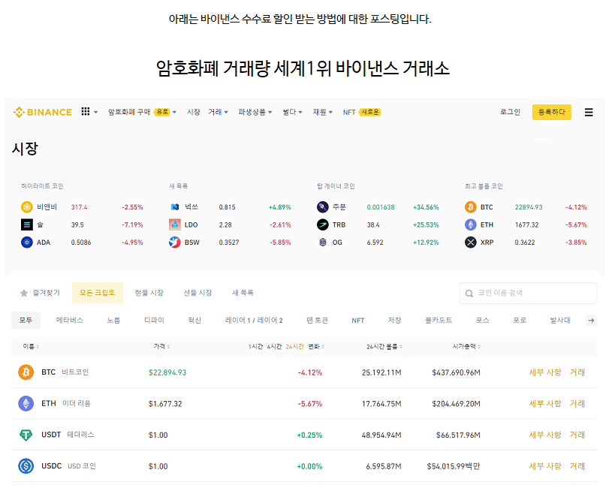The width and height of the screenshot is (606, 488).
Task: Click the ETH market cap $204,469.20M
Action: [456, 404]
